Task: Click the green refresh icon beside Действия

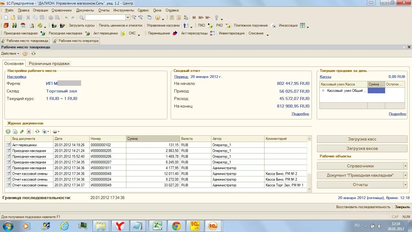Action: (x=33, y=53)
